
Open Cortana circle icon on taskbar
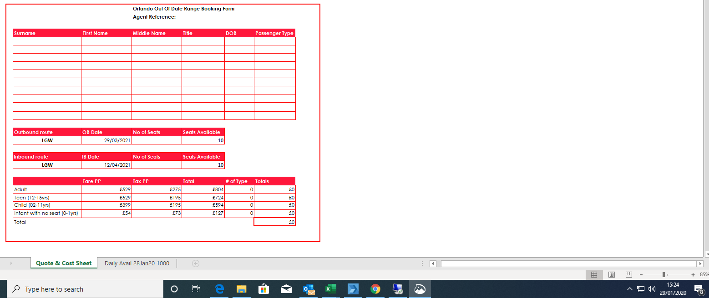(x=174, y=289)
